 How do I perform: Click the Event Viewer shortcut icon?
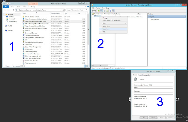coord(23,44)
